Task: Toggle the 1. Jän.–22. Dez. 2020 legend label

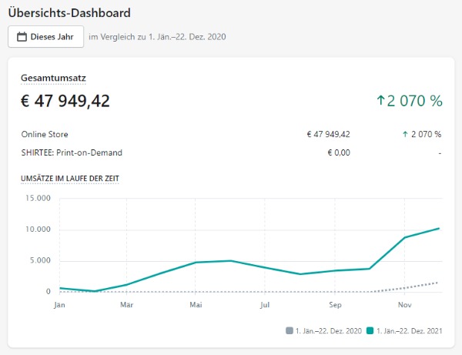Action: coord(327,331)
